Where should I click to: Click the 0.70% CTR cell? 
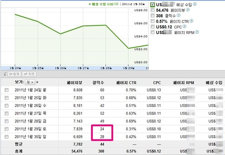[131, 90]
